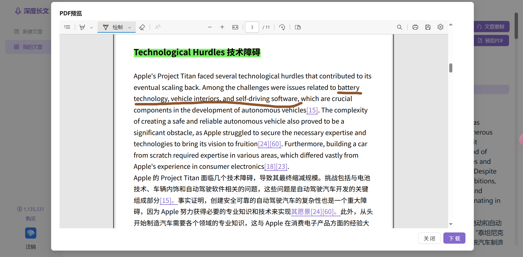Click the 下载 download button

454,238
